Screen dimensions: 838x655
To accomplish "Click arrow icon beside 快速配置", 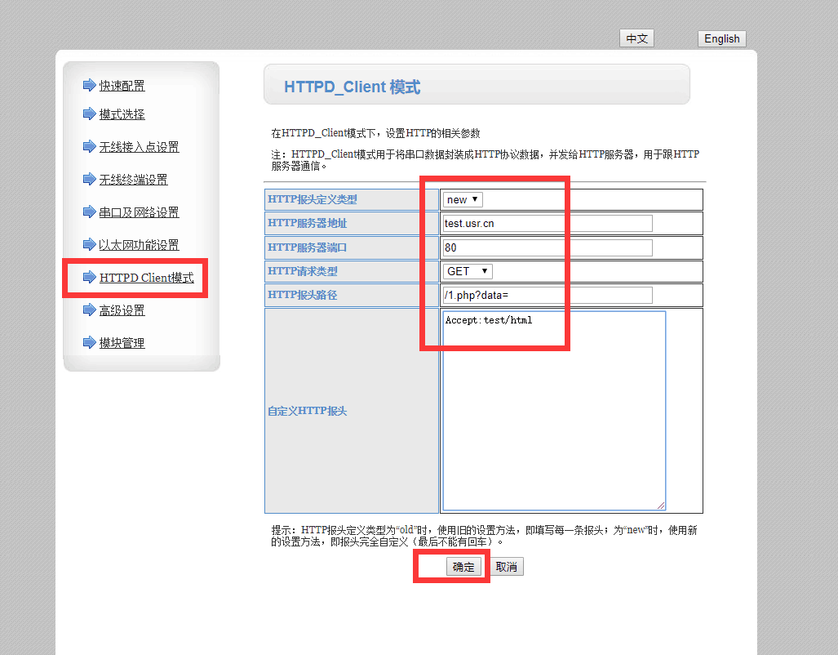I will [89, 85].
